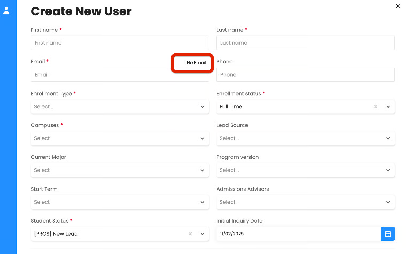Image resolution: width=406 pixels, height=254 pixels.
Task: Tick the No Email checkbox
Action: pyautogui.click(x=182, y=63)
